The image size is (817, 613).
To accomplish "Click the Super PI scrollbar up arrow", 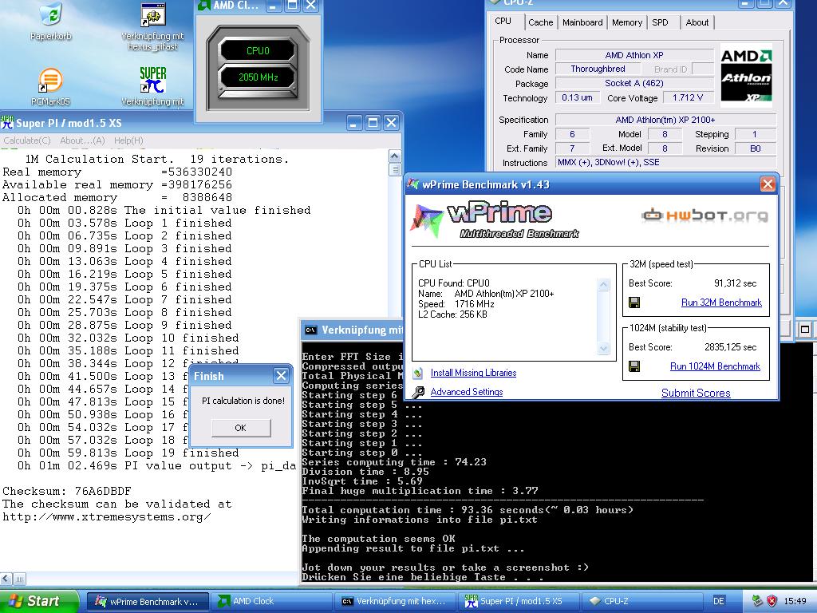I will pos(395,156).
